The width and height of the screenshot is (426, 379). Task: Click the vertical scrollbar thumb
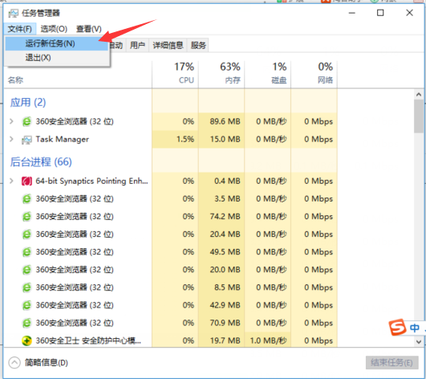click(x=419, y=116)
